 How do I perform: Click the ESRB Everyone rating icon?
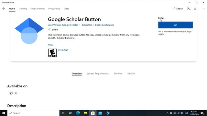pos(52,53)
